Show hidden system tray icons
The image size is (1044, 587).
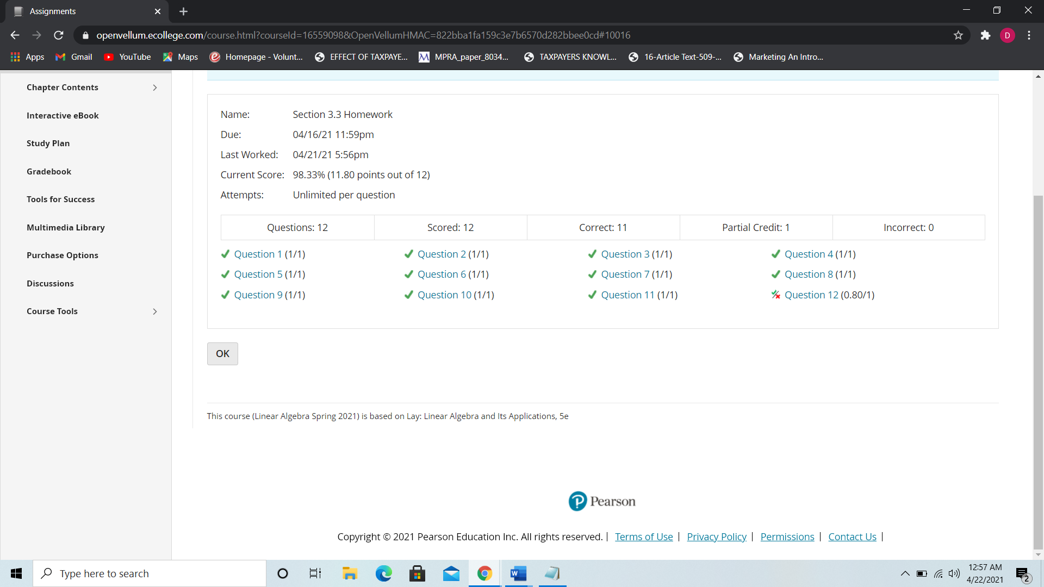pos(905,573)
